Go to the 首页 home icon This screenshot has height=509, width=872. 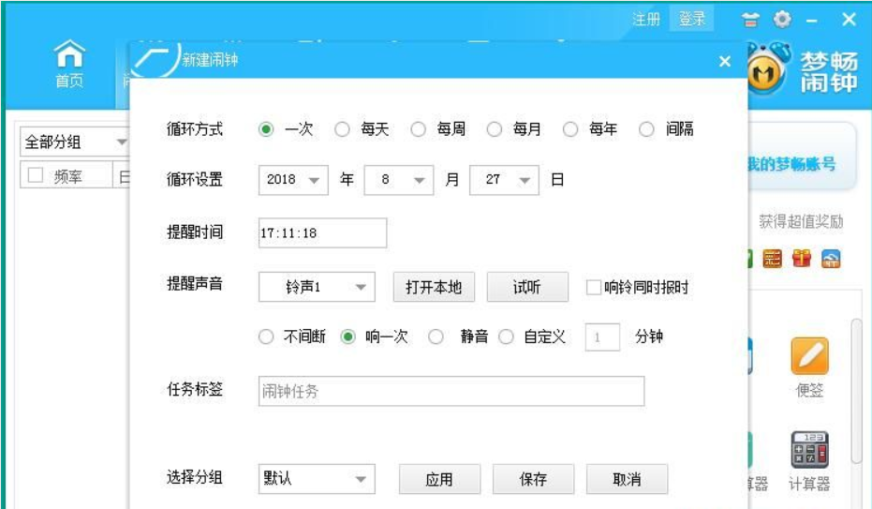69,64
